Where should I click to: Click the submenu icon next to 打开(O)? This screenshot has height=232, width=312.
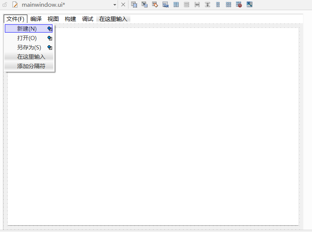50,38
